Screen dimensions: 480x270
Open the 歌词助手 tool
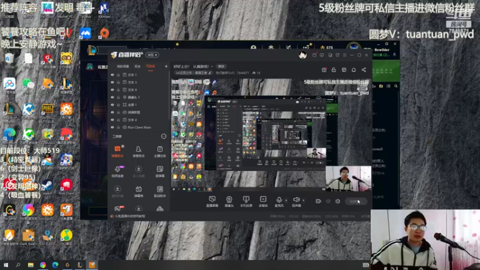pos(160,191)
